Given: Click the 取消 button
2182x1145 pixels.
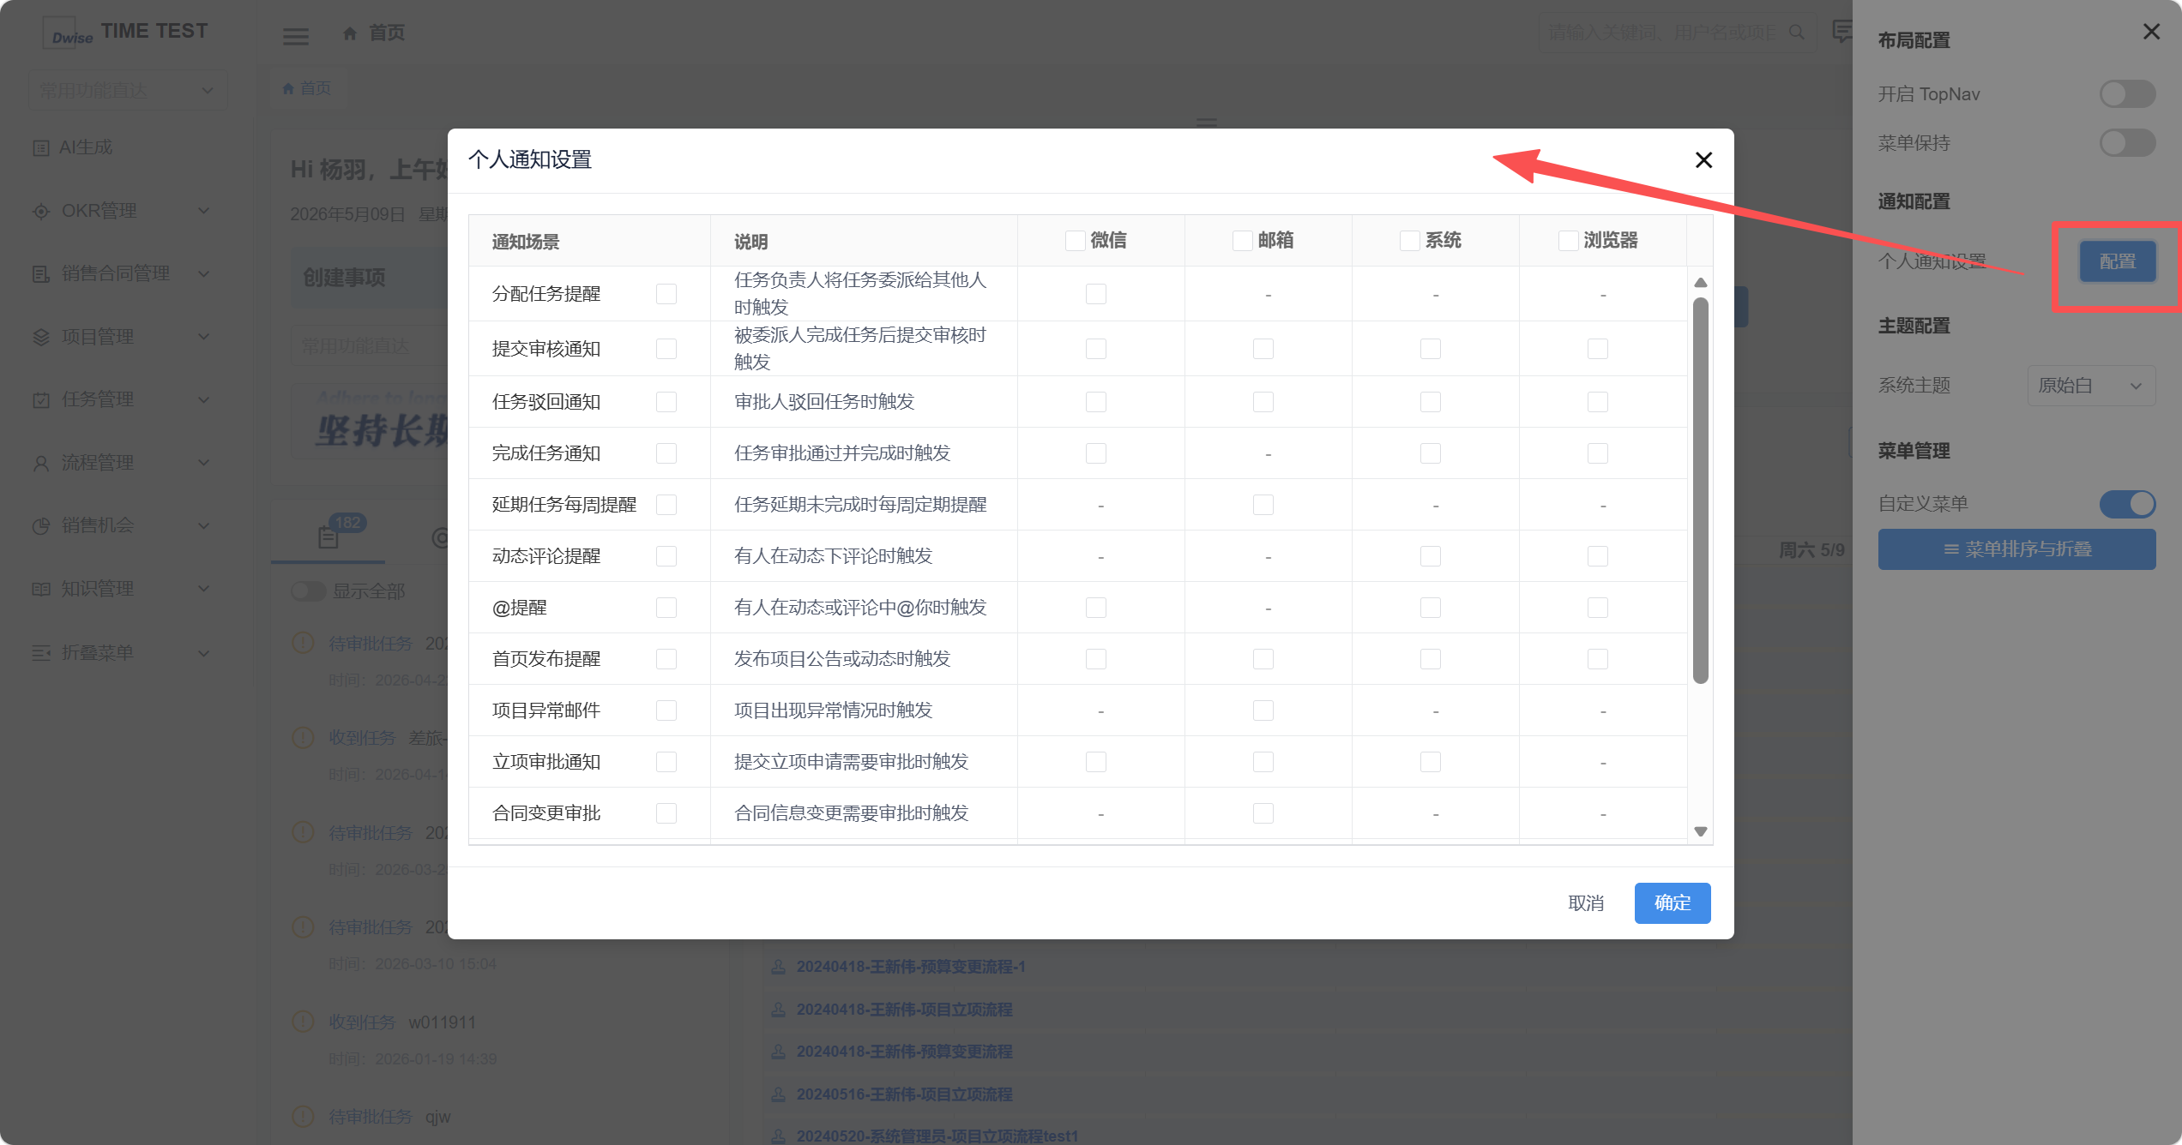Looking at the screenshot, I should coord(1586,902).
